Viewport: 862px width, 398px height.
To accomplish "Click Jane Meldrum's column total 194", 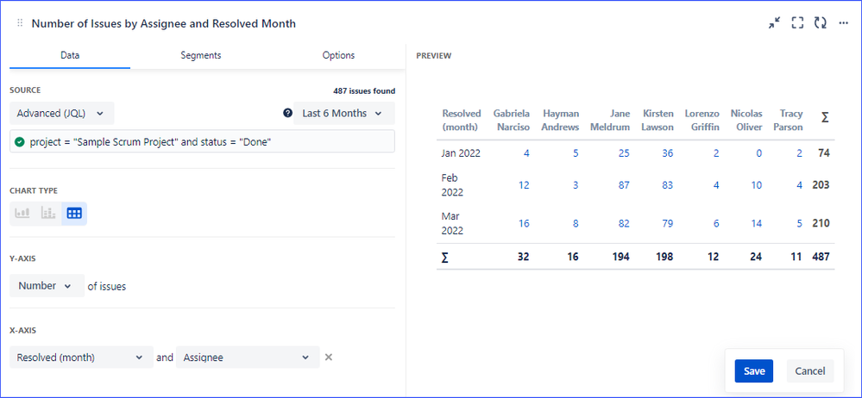I will coord(621,257).
